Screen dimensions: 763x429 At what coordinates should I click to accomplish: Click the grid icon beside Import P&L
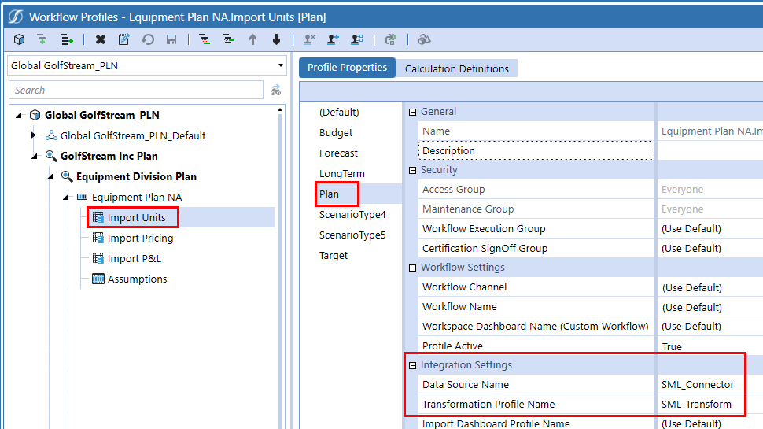pos(98,258)
